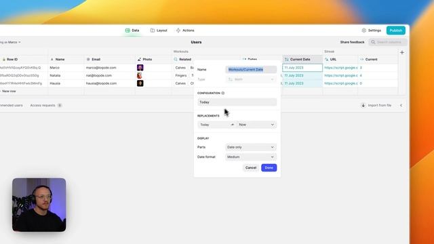Switch to the Data tab
Screen dimensions: 434x244
(132, 30)
